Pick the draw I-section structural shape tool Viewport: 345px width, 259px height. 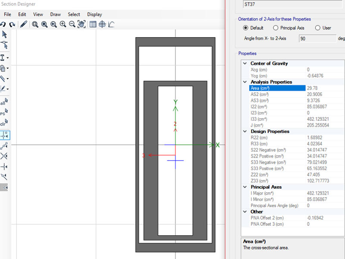click(3, 58)
